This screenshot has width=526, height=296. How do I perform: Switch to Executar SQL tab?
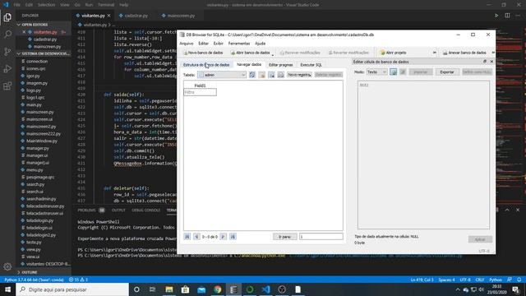(311, 65)
